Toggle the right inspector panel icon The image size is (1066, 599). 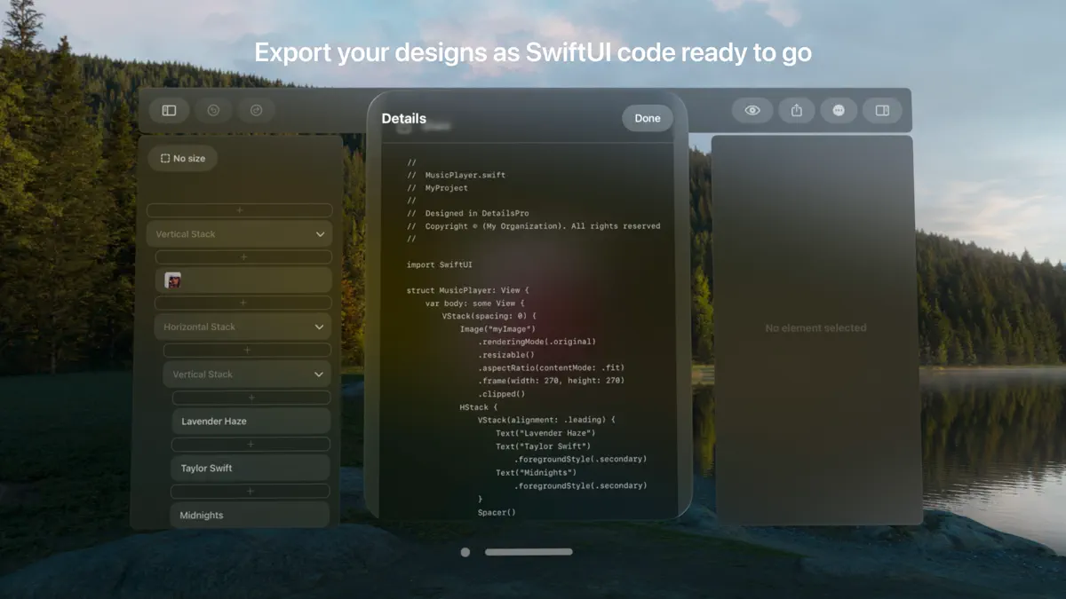coord(881,110)
